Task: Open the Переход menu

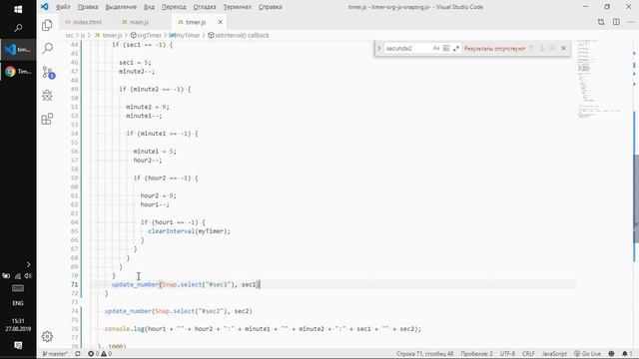Action: tap(174, 7)
